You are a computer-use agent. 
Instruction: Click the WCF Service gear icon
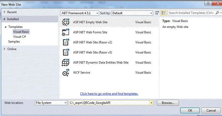pyautogui.click(x=66, y=73)
